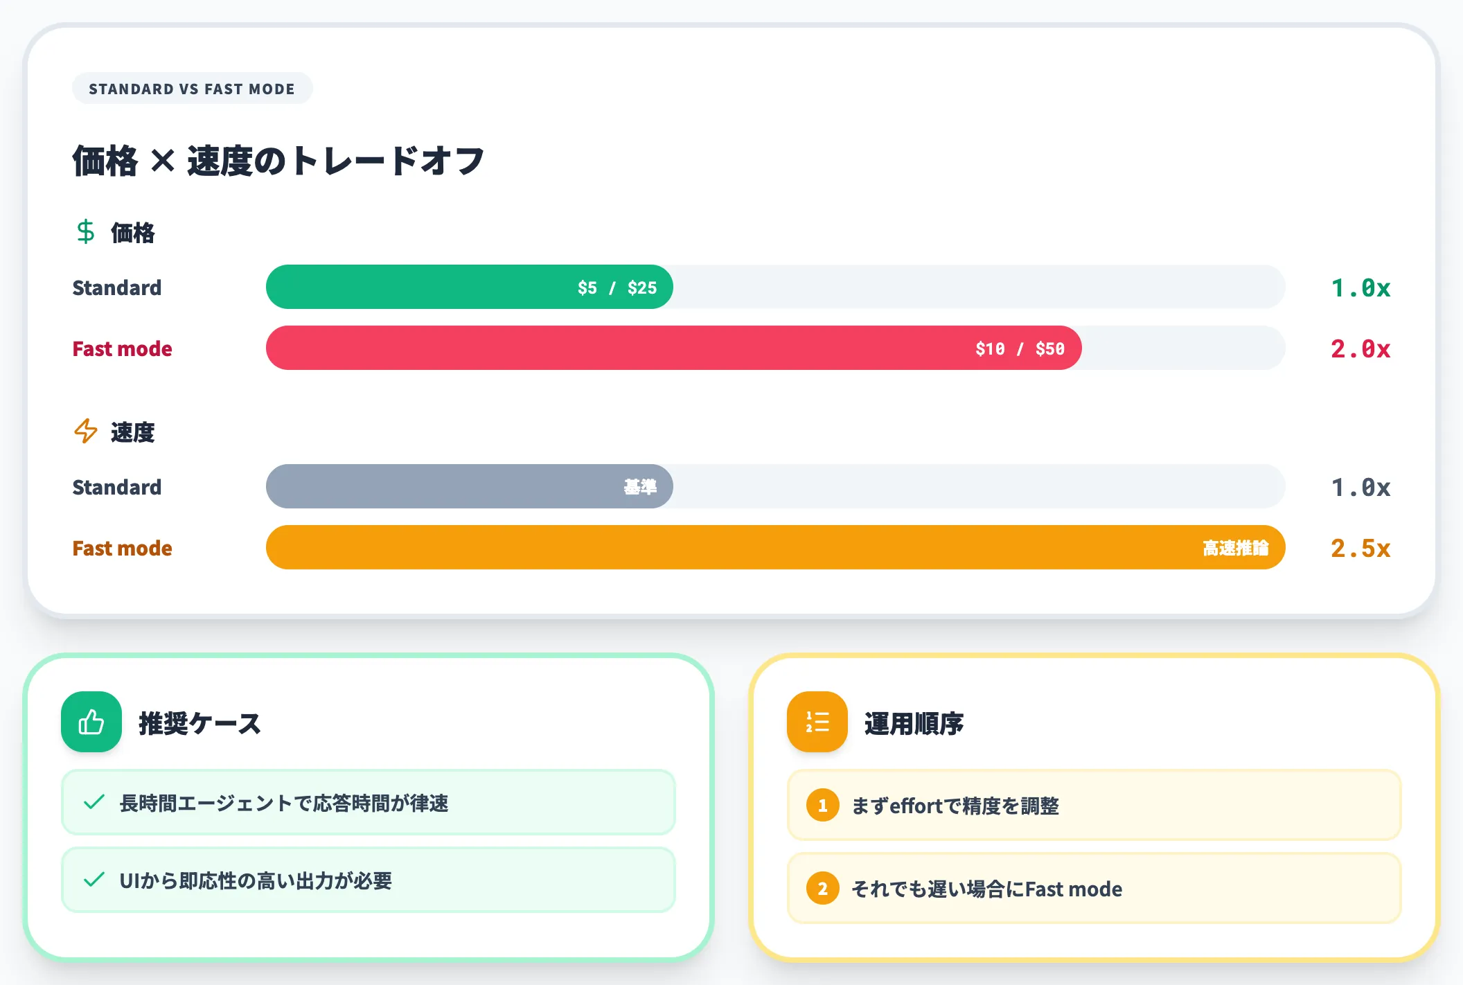Click the number 2 badge in 運用順序
The image size is (1463, 985).
pos(823,888)
